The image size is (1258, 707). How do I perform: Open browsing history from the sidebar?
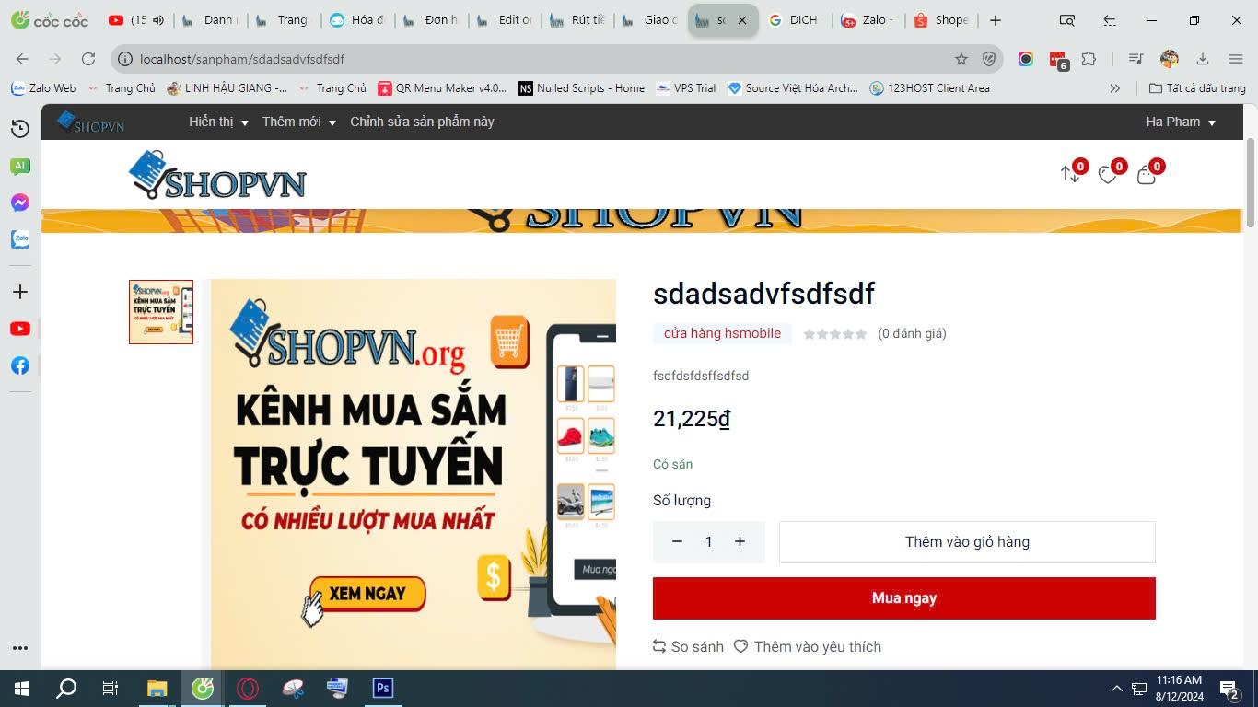(19, 129)
